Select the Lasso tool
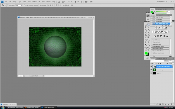175x109 pixels. 146,27
